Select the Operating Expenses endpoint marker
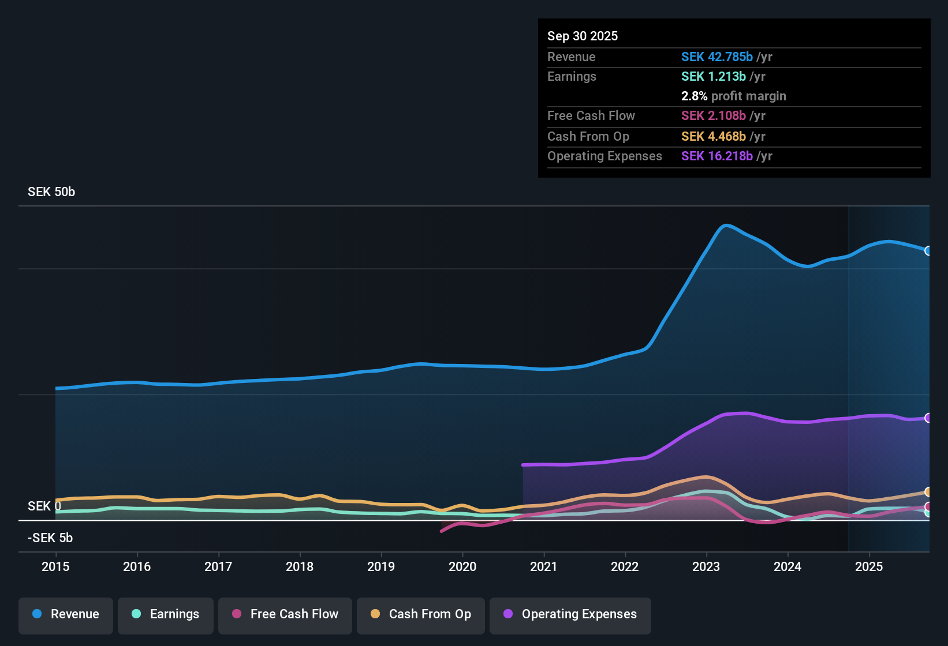The image size is (948, 646). pyautogui.click(x=928, y=418)
